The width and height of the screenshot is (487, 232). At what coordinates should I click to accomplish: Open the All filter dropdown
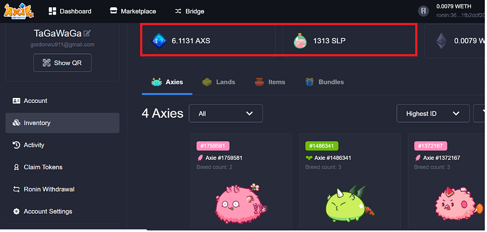point(226,113)
